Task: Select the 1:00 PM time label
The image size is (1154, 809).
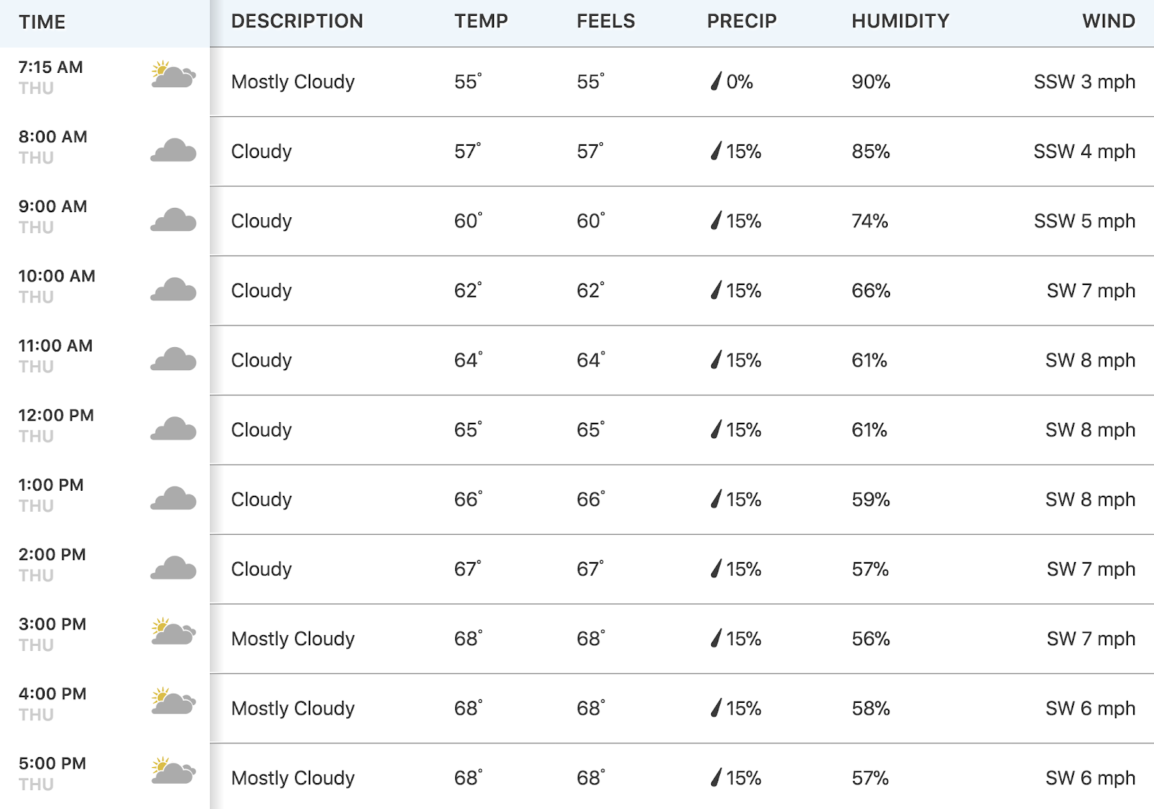Action: click(51, 485)
